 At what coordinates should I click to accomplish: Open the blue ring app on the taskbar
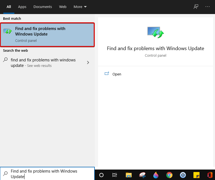pyautogui.click(x=183, y=175)
